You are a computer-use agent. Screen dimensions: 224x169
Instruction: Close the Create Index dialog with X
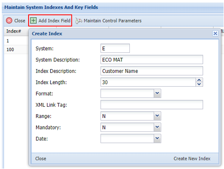tap(215, 33)
